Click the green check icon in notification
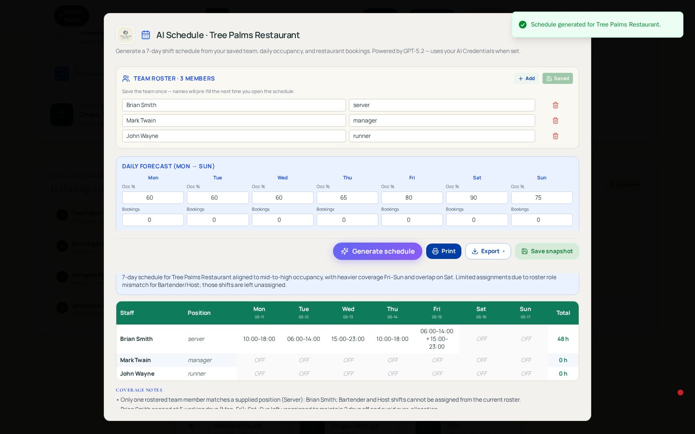Image resolution: width=695 pixels, height=434 pixels. pos(522,25)
